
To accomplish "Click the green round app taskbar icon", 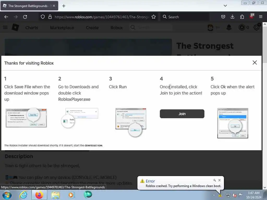I will 88,195.
